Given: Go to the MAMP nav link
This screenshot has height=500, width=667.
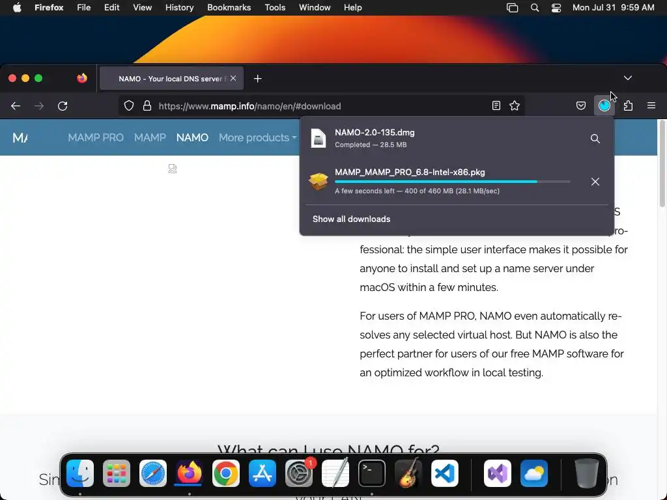Looking at the screenshot, I should [x=150, y=138].
